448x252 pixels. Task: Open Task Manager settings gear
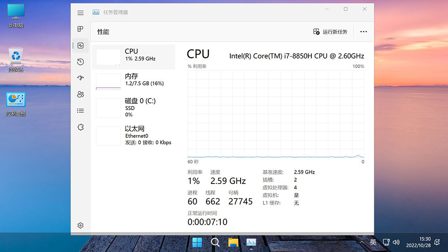[x=81, y=225]
